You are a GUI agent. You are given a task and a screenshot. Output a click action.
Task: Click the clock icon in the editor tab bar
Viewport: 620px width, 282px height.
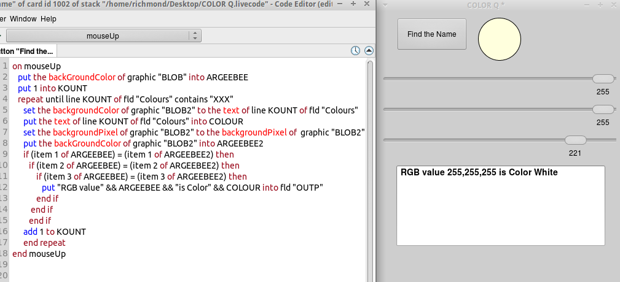tap(356, 51)
